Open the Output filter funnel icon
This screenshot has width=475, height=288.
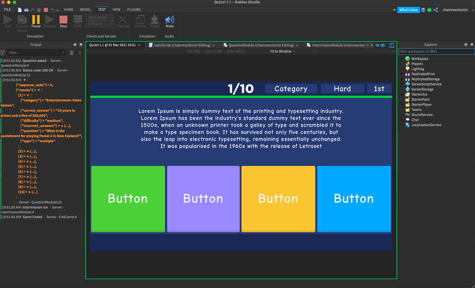pos(3,53)
